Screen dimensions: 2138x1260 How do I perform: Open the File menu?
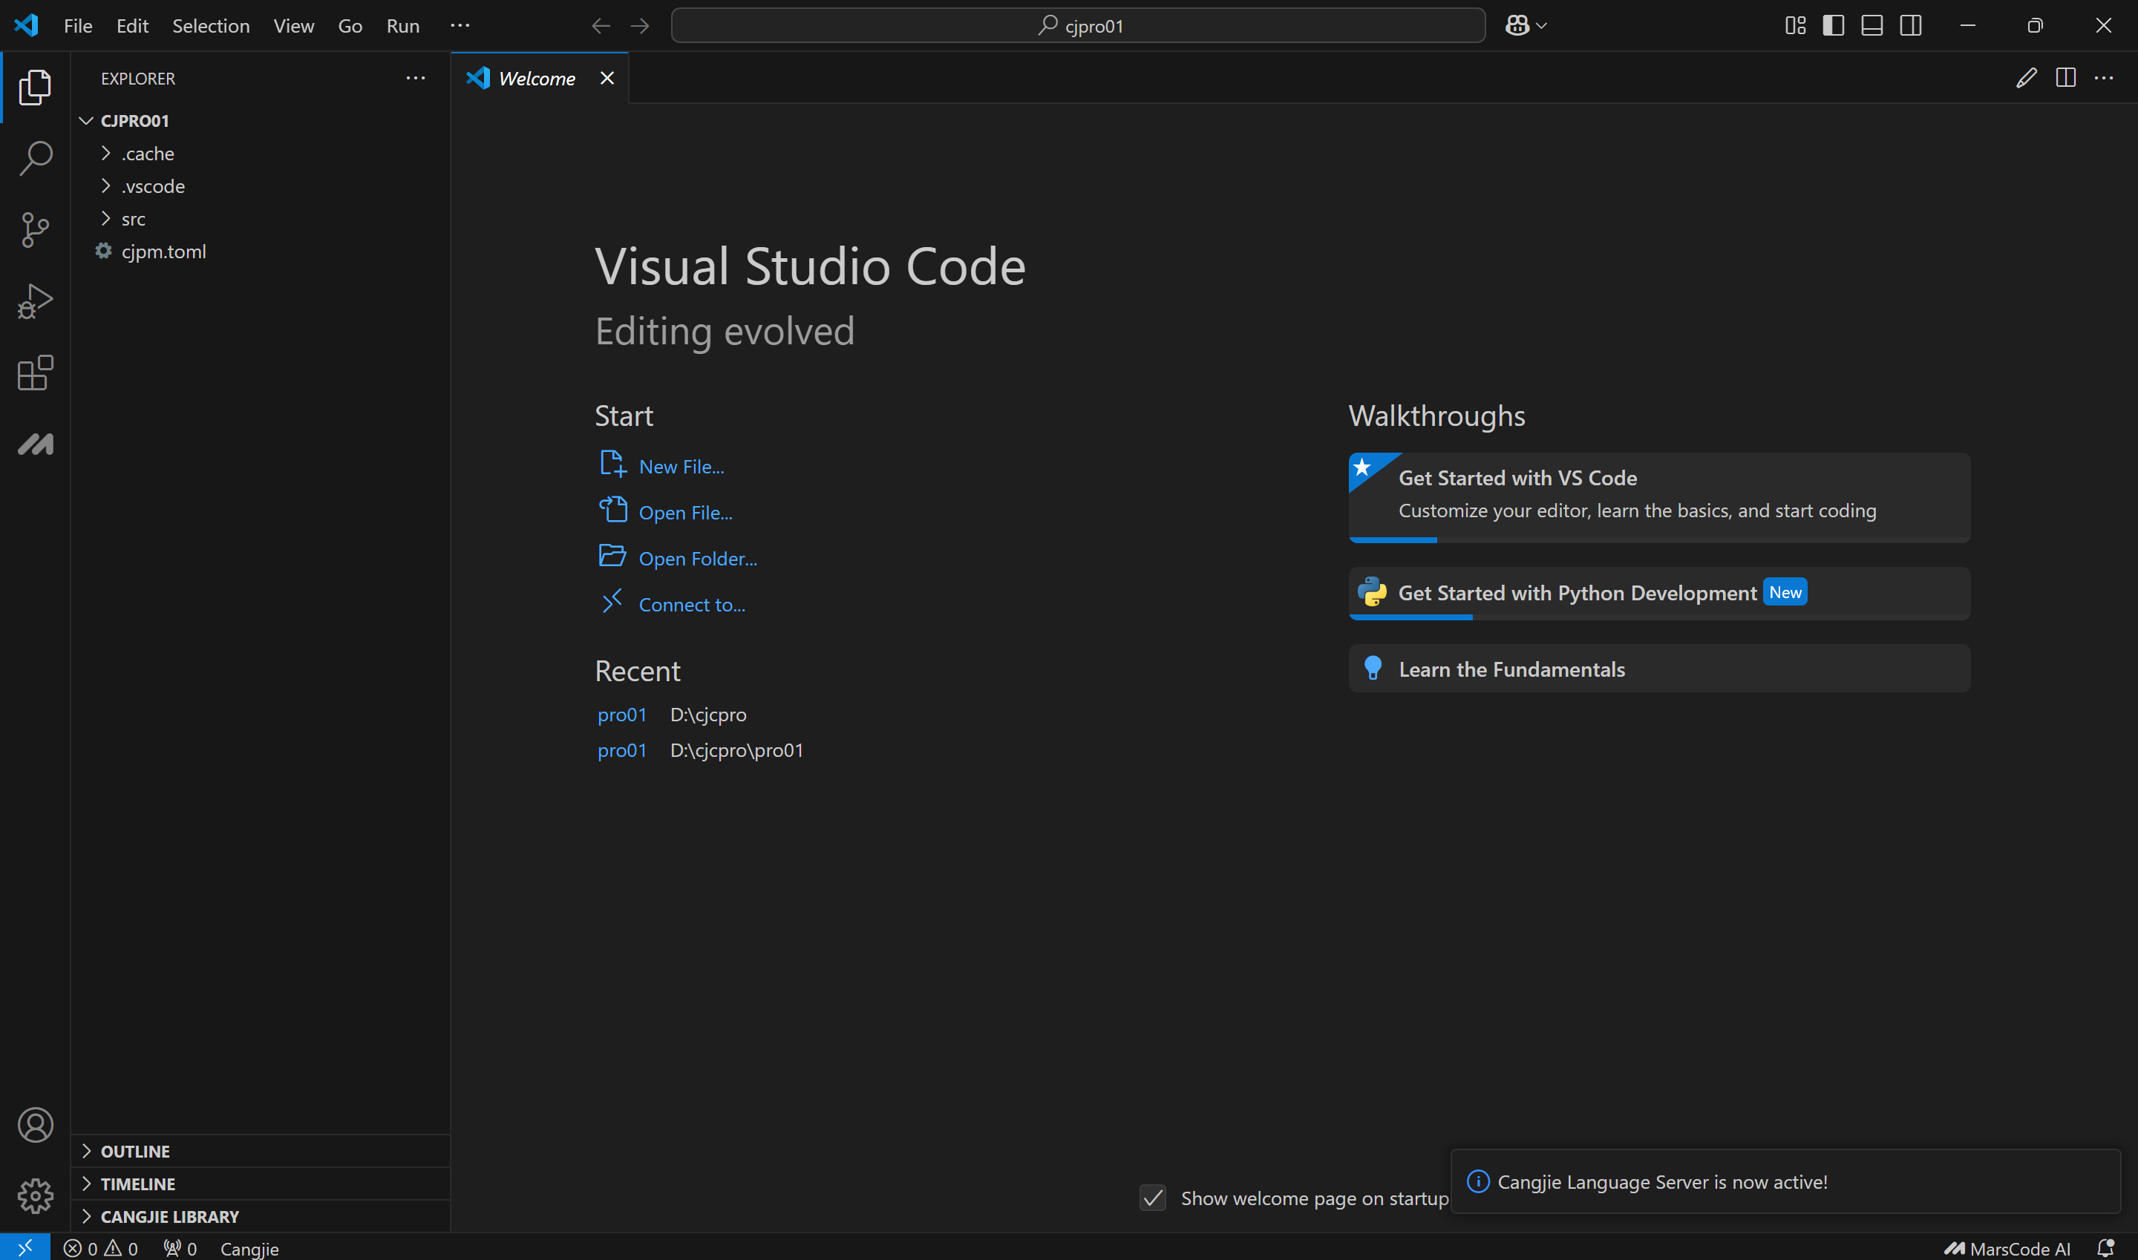(x=78, y=25)
